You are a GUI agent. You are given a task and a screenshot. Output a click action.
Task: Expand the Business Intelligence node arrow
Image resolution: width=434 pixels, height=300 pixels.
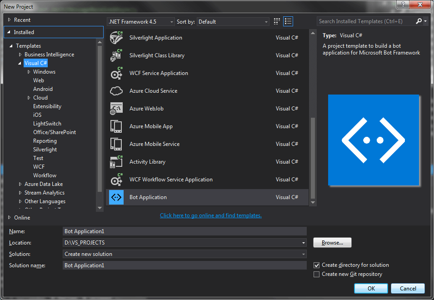click(20, 55)
